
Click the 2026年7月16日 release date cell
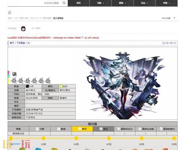50,114
